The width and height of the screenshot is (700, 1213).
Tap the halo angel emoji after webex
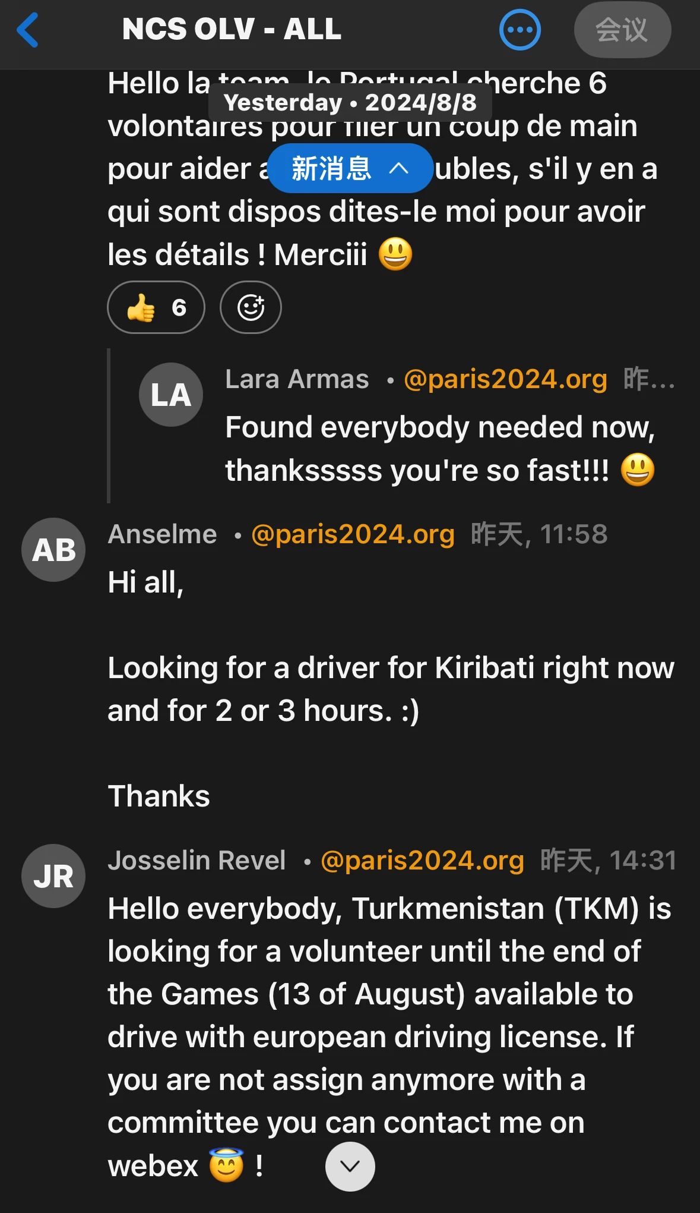(x=226, y=1166)
